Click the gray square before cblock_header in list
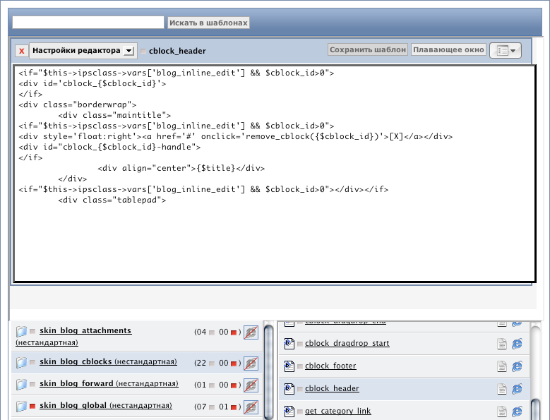The image size is (550, 420). pyautogui.click(x=300, y=389)
